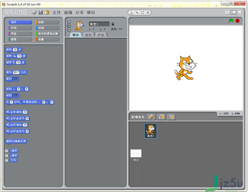Switch to the 声音 tab

tap(101, 35)
